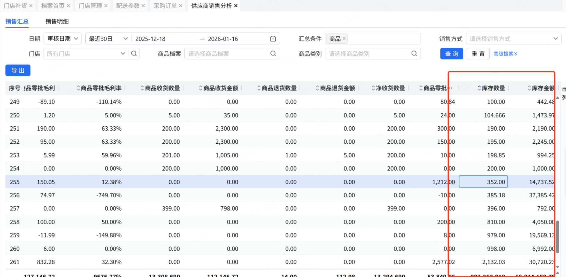
Task: Click the search icon beside 门店 field
Action: coord(134,53)
